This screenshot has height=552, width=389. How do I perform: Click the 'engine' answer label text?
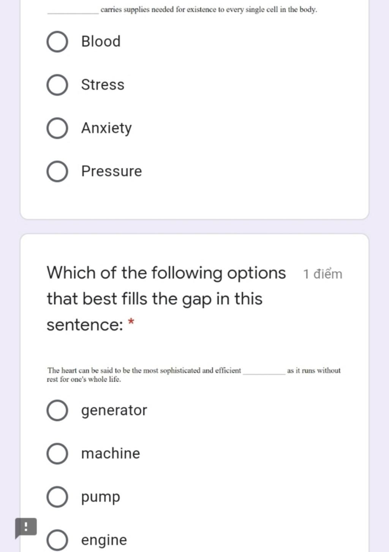104,541
